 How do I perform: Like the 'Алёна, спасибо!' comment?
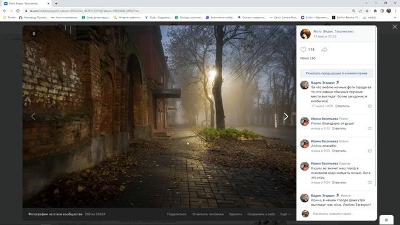369,151
